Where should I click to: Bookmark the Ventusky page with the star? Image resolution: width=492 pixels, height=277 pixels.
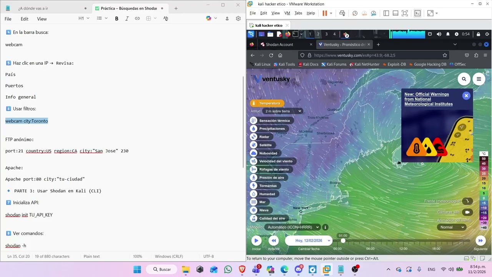coord(445,55)
